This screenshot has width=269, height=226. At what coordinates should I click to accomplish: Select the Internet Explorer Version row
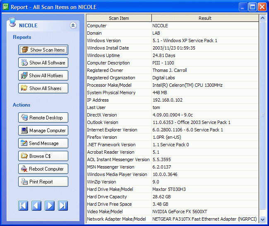point(173,130)
